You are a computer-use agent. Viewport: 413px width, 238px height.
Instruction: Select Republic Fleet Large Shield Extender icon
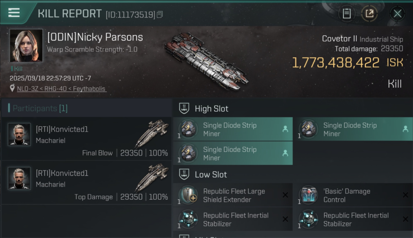[188, 195]
